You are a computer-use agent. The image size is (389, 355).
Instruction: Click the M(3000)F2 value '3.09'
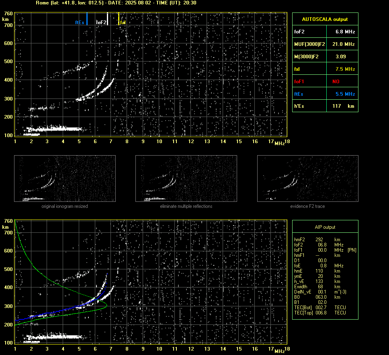pos(341,57)
